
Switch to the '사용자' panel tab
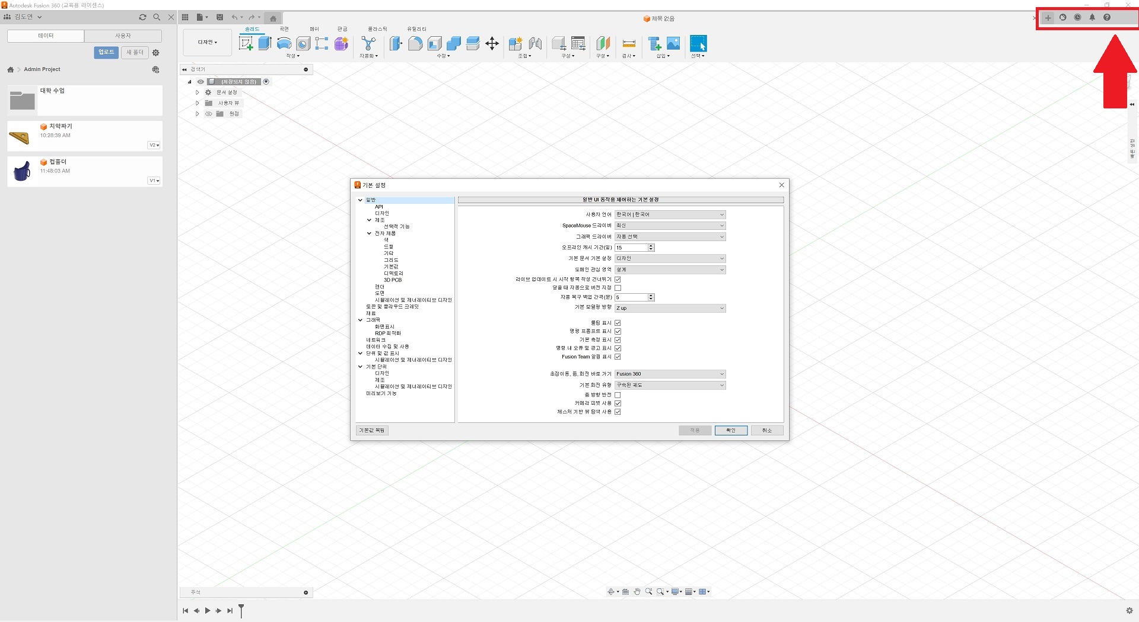click(x=123, y=36)
